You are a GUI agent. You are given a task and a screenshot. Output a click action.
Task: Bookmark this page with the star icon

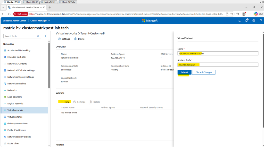(x=232, y=14)
